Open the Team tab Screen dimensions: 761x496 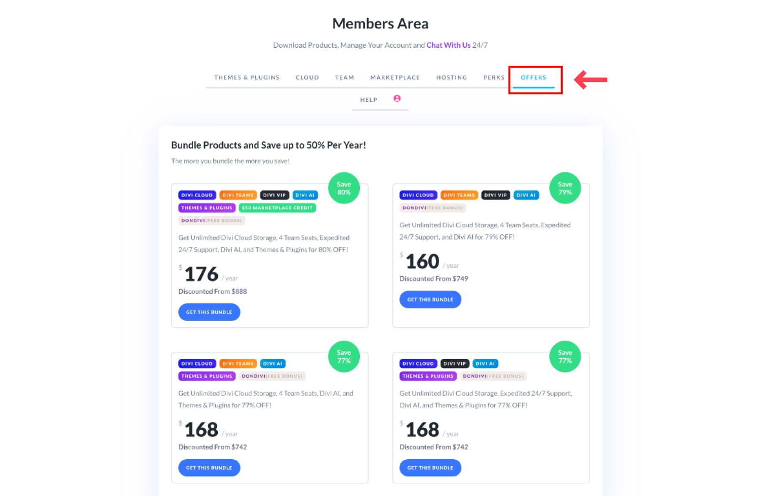pos(344,78)
